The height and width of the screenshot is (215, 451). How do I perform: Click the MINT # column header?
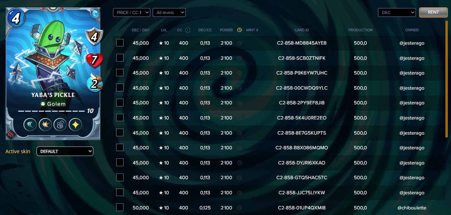point(252,30)
